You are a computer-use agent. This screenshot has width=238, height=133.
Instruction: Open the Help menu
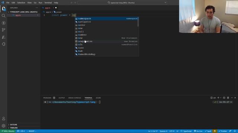point(56,3)
